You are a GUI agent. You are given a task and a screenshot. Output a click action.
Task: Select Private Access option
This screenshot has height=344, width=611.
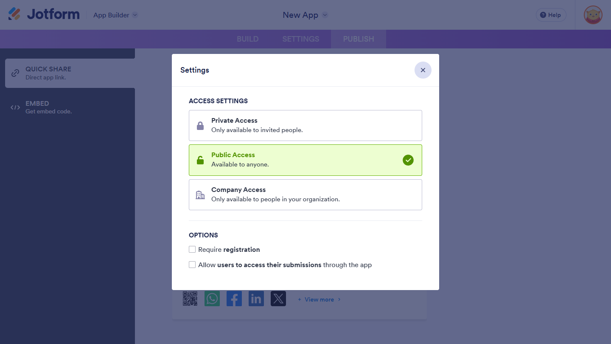pyautogui.click(x=305, y=125)
